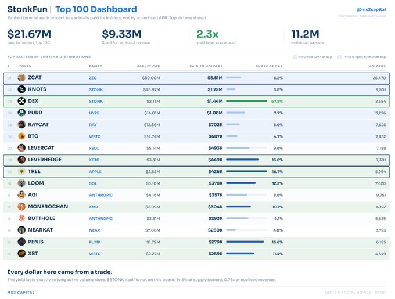Image resolution: width=395 pixels, height=299 pixels.
Task: Click the Top 100 Dashboard heading
Action: (96, 9)
